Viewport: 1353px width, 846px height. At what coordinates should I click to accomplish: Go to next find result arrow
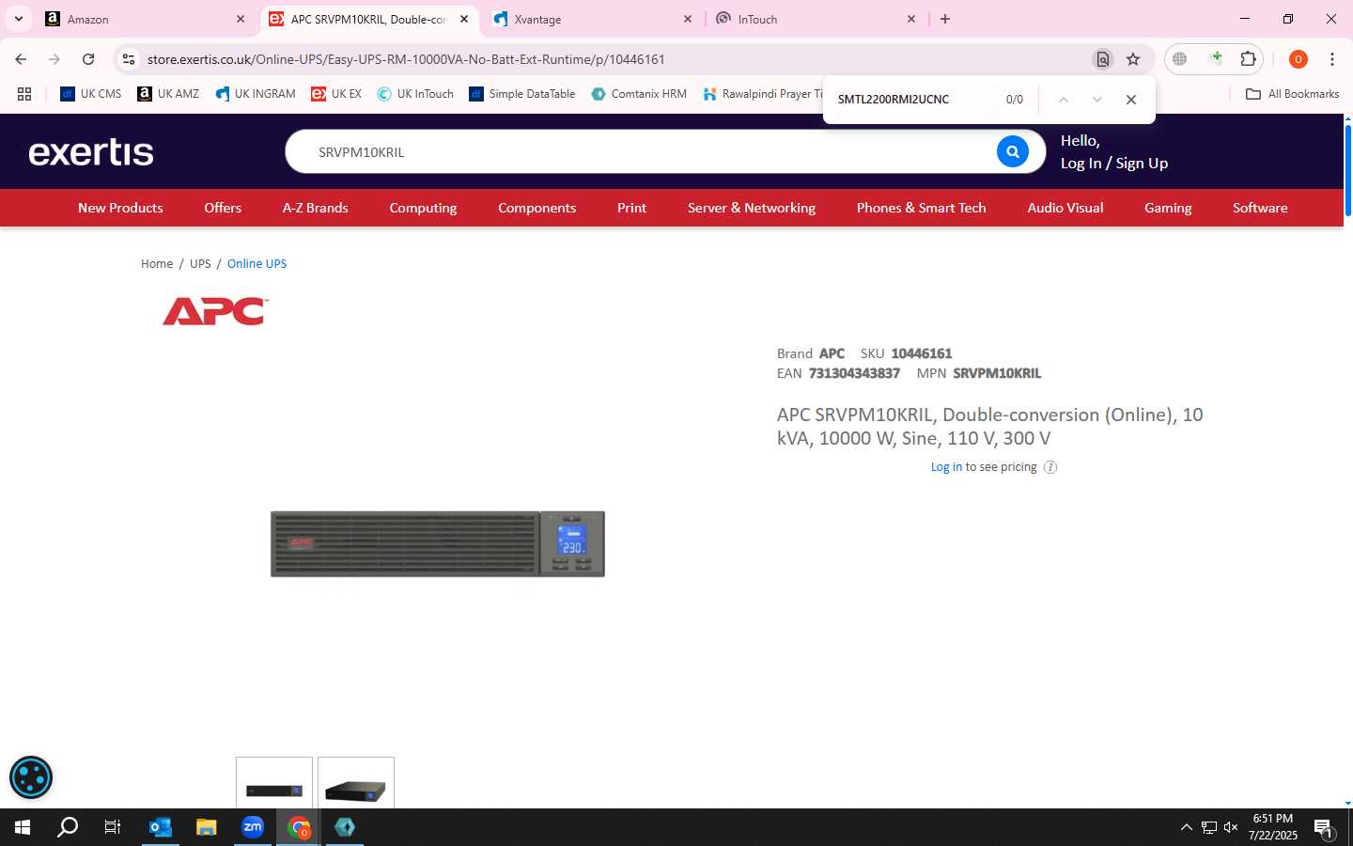tap(1096, 100)
